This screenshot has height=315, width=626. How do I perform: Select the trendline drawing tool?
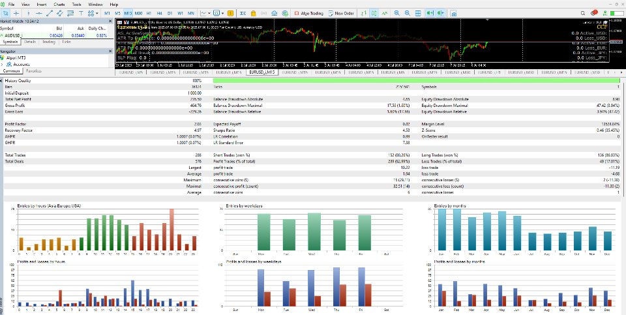50,13
